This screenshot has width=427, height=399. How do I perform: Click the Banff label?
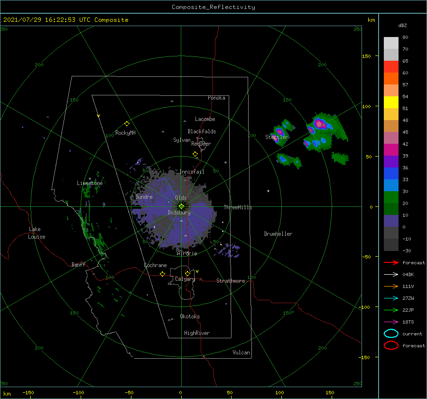point(78,265)
